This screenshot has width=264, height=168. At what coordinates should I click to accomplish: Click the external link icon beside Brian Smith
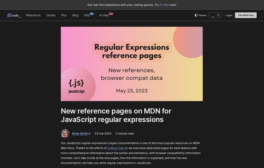click(x=89, y=134)
